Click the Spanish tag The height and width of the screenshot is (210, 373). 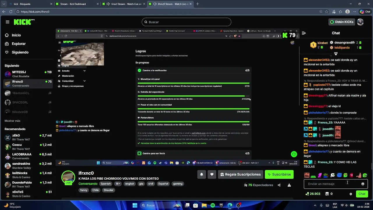coord(106,184)
